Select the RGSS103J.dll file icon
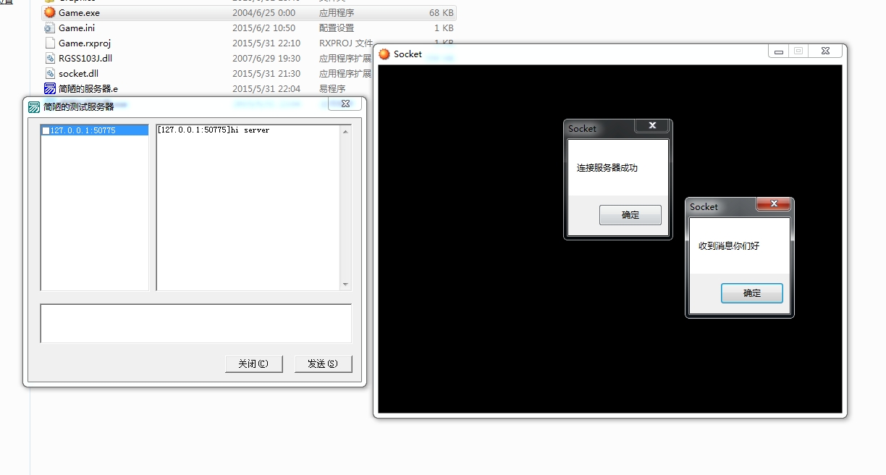 (x=50, y=59)
